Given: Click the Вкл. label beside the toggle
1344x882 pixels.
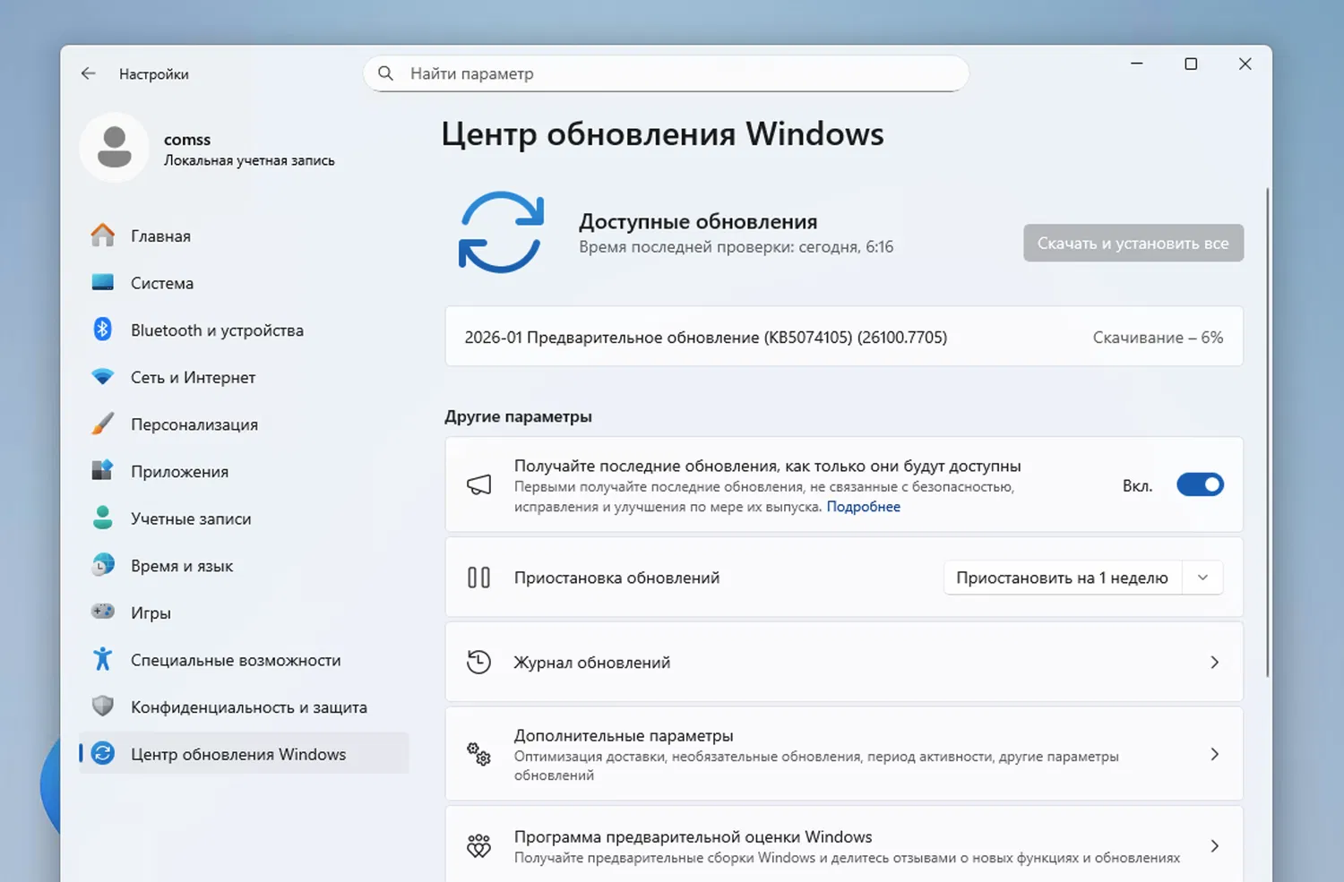Looking at the screenshot, I should point(1137,485).
